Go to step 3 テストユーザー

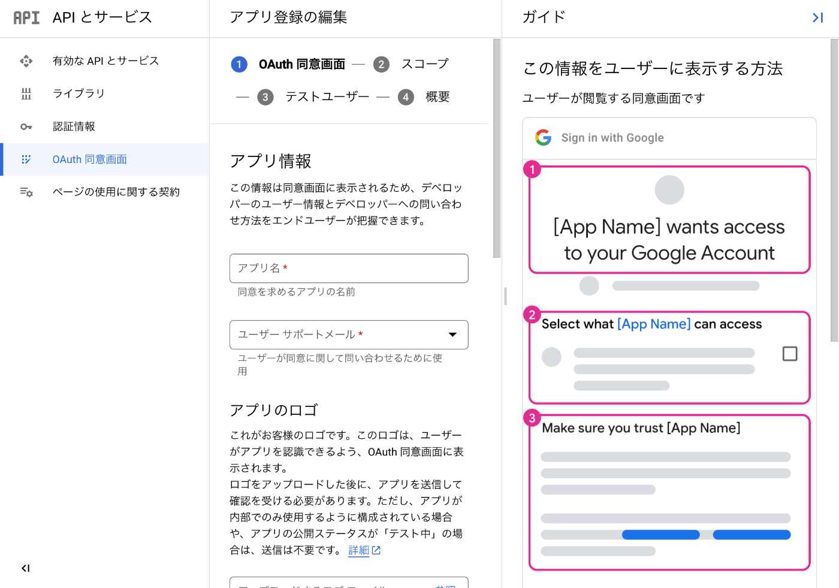[x=313, y=97]
